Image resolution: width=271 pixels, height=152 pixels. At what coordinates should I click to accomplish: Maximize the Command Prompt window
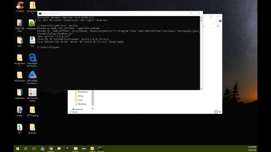191,14
